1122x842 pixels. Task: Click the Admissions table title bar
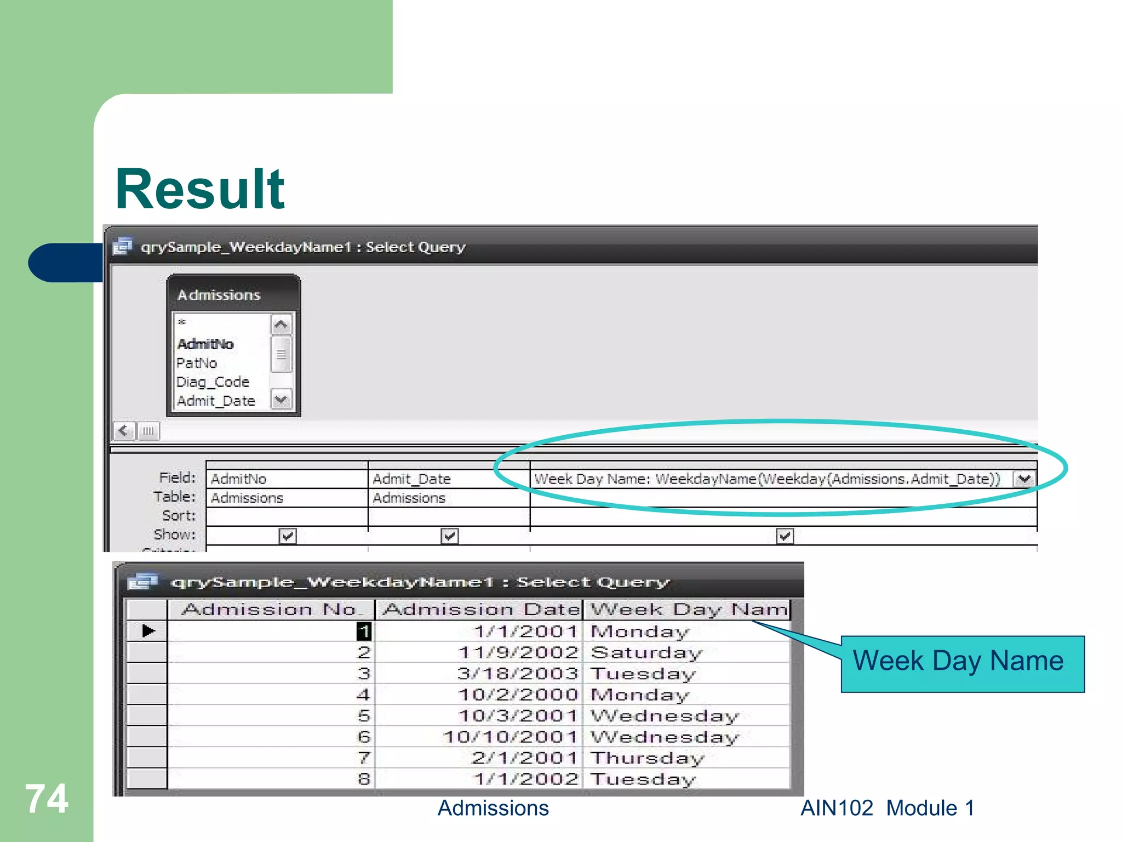(234, 294)
